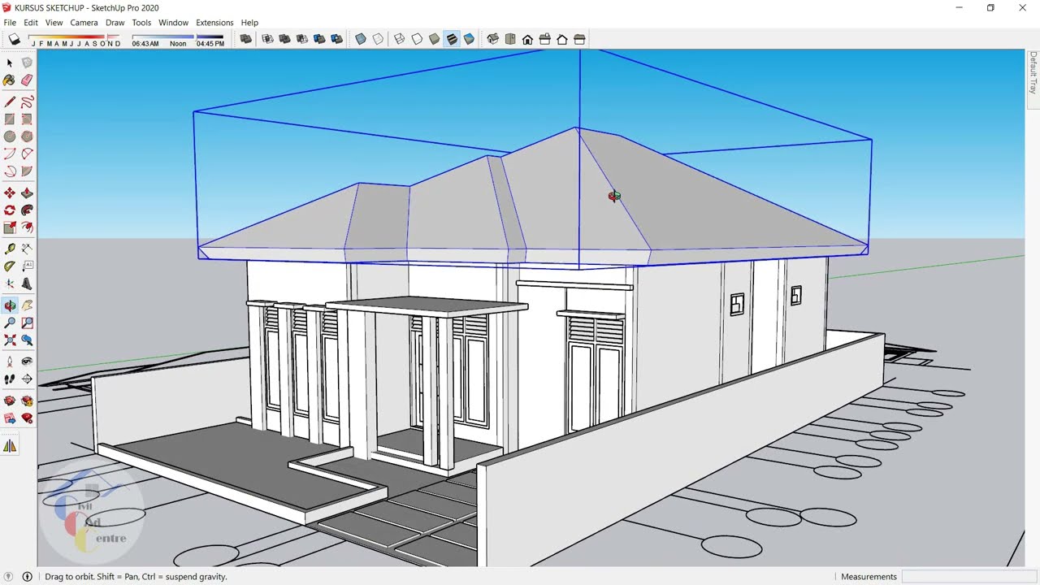
Task: Switch to Wireframe face style
Action: 400,39
